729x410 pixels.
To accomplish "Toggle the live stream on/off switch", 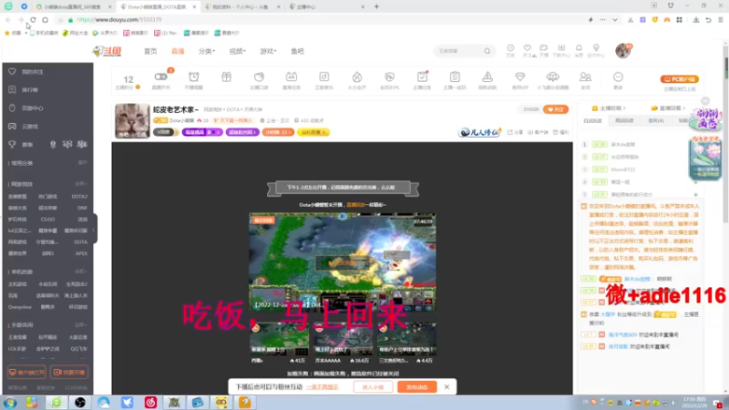I will (x=161, y=77).
